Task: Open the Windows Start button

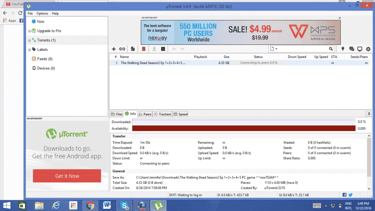Action: [6, 206]
